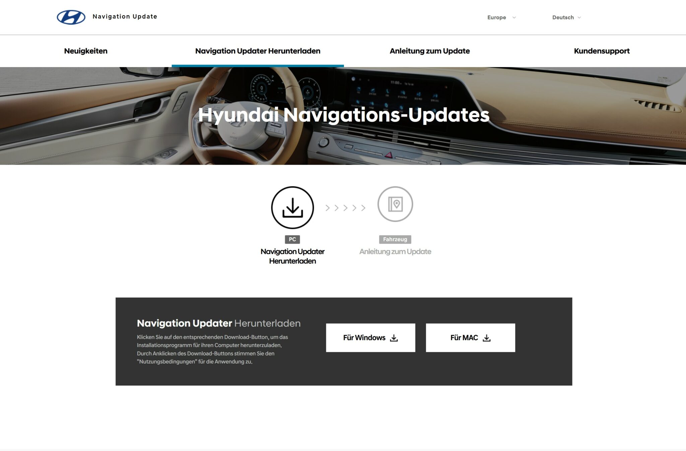Expand the Europe region dropdown
The width and height of the screenshot is (686, 451).
[501, 17]
